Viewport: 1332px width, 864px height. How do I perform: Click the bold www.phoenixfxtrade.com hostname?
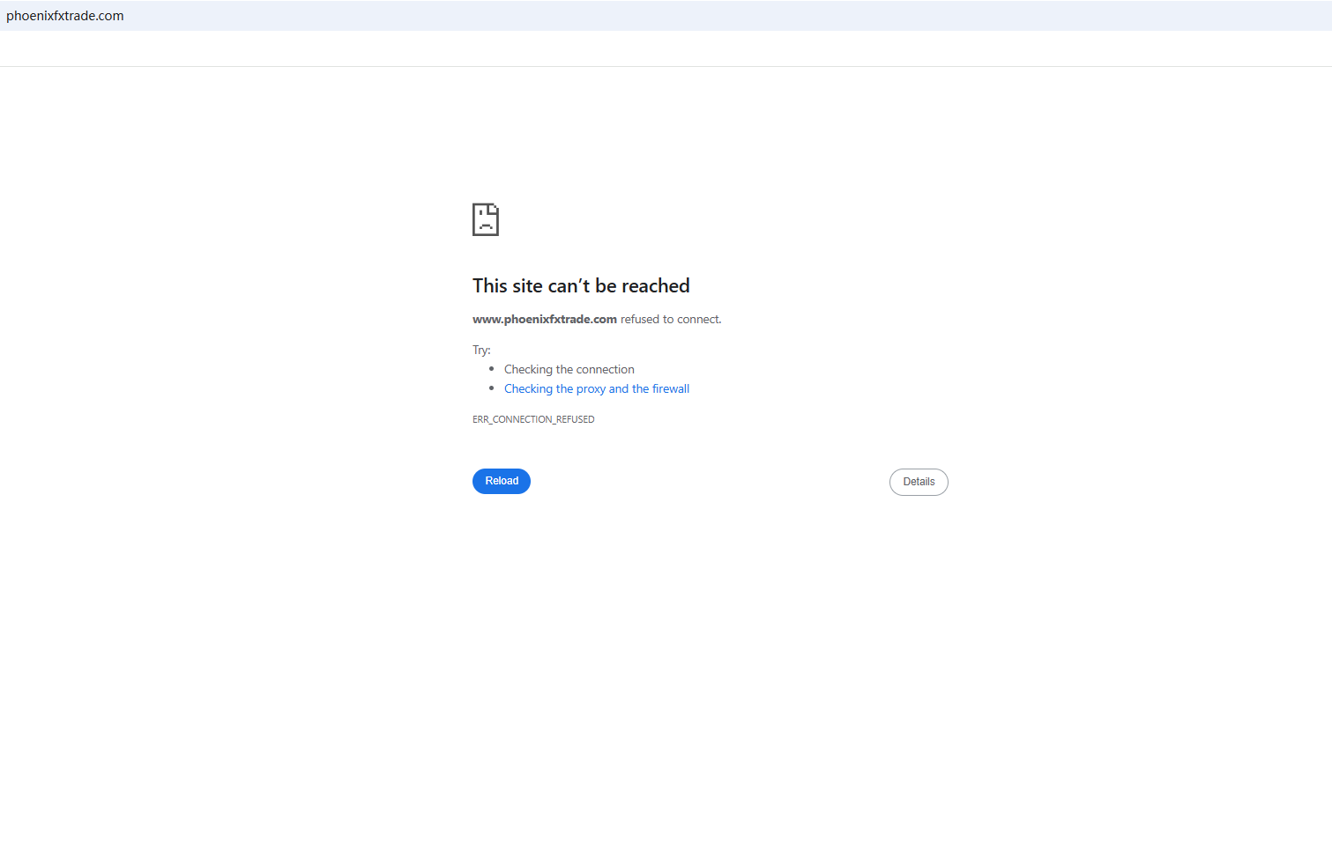(x=545, y=319)
